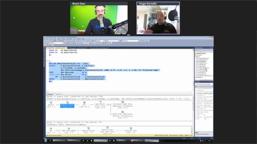Open the Tools menu

click(74, 39)
